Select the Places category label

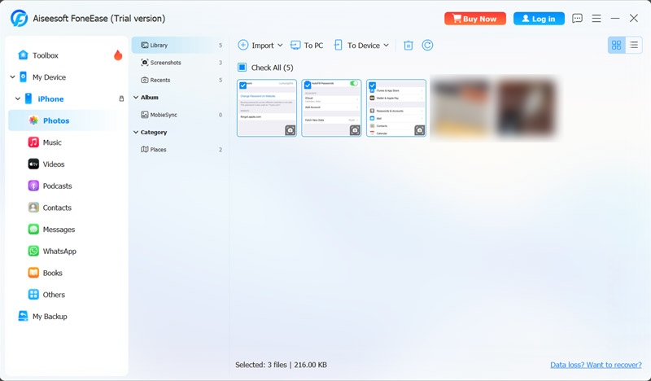(158, 150)
